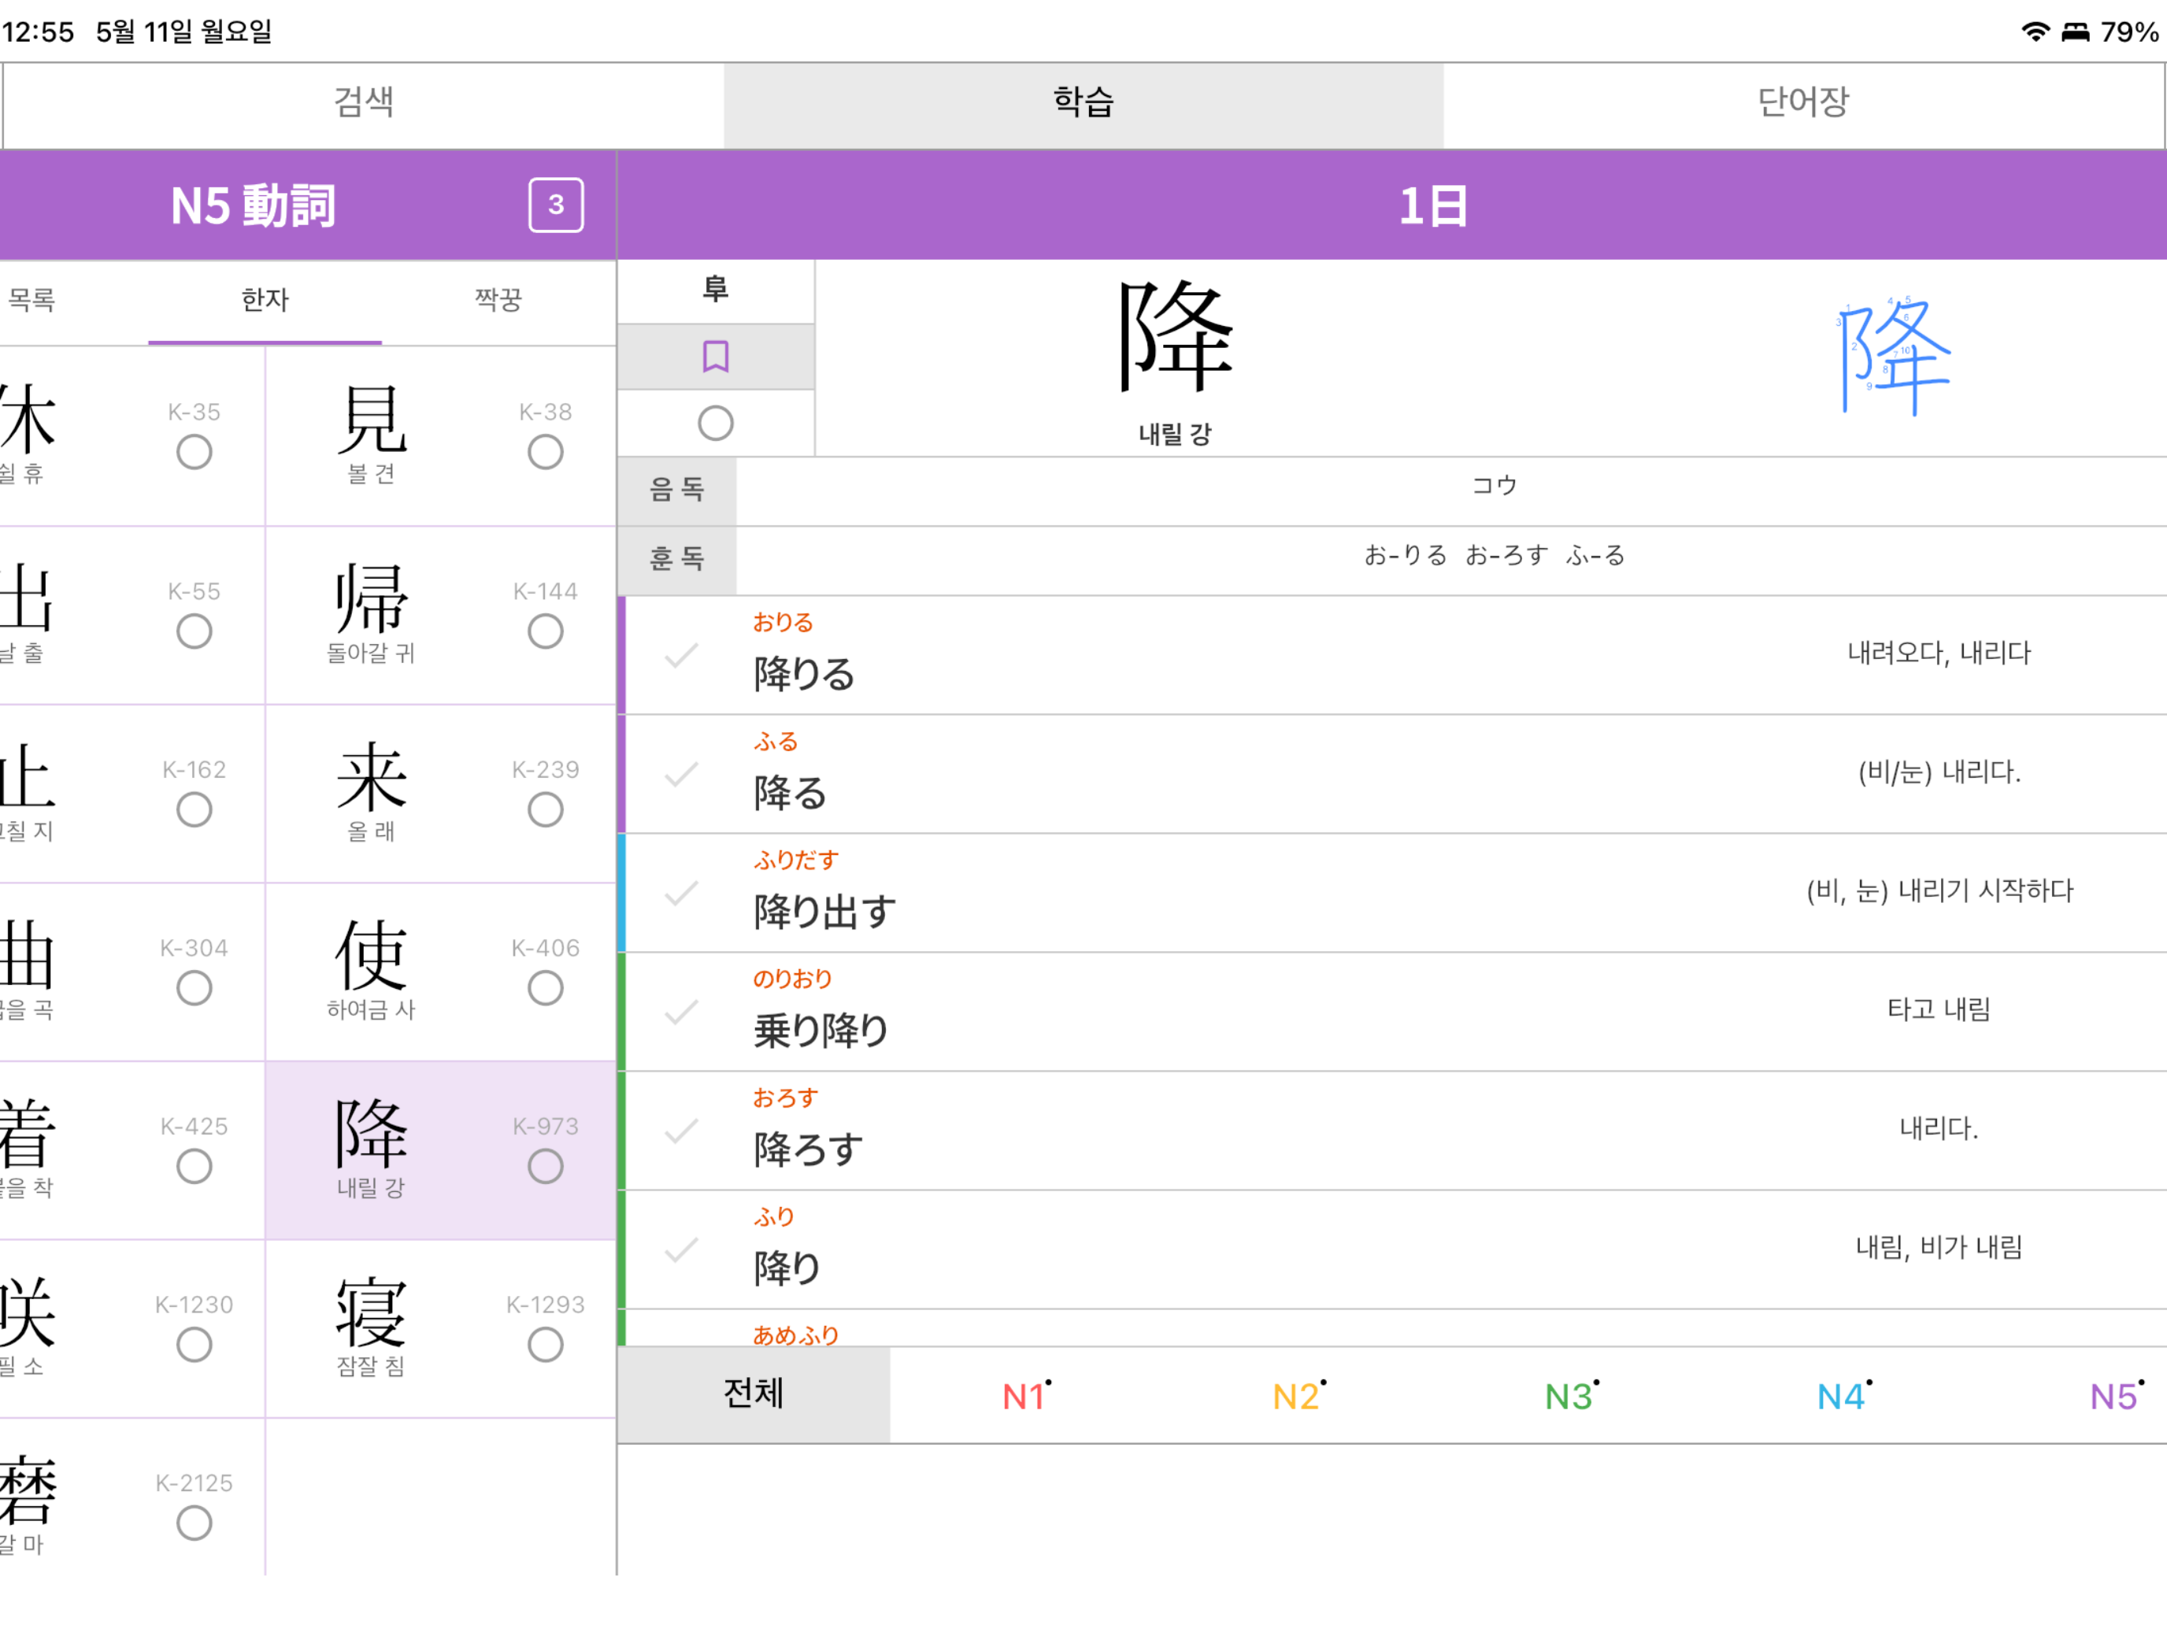Tap the bookmark icon for 降

click(715, 357)
